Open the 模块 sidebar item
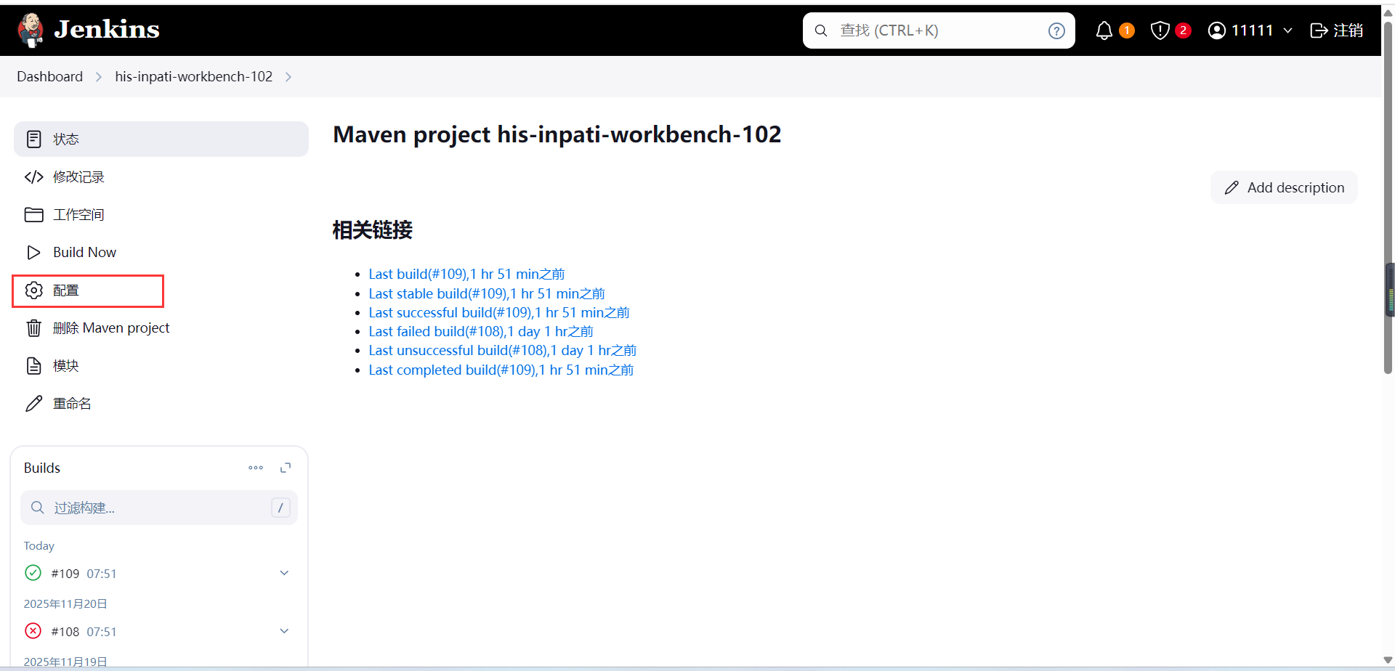This screenshot has height=671, width=1395. click(161, 365)
